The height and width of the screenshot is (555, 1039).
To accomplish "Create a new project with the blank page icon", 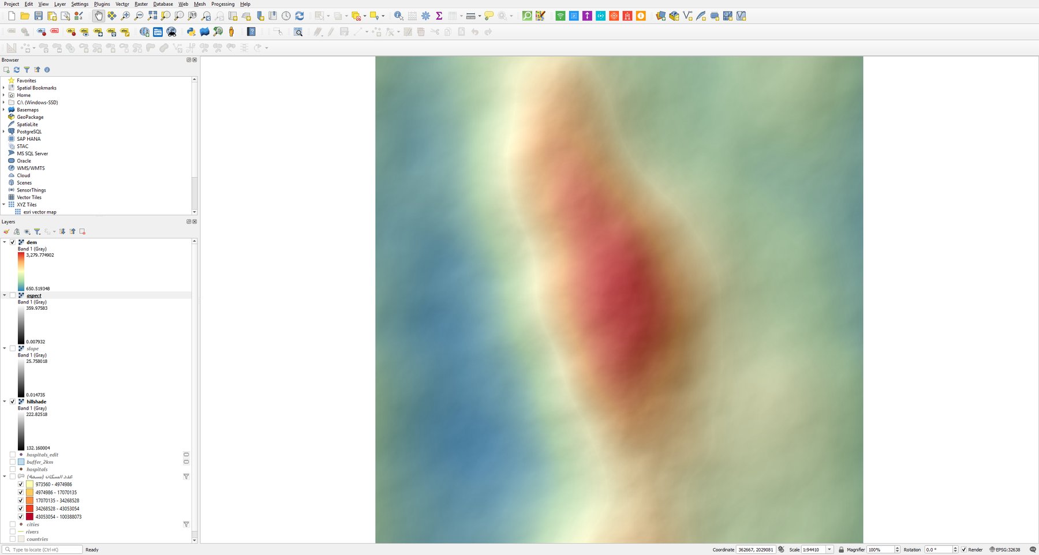I will [12, 16].
